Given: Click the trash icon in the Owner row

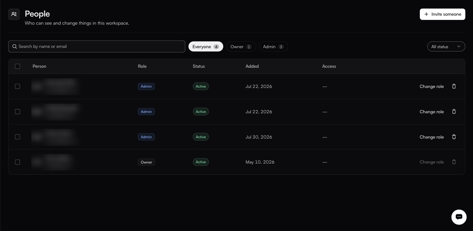Looking at the screenshot, I should coord(454,162).
